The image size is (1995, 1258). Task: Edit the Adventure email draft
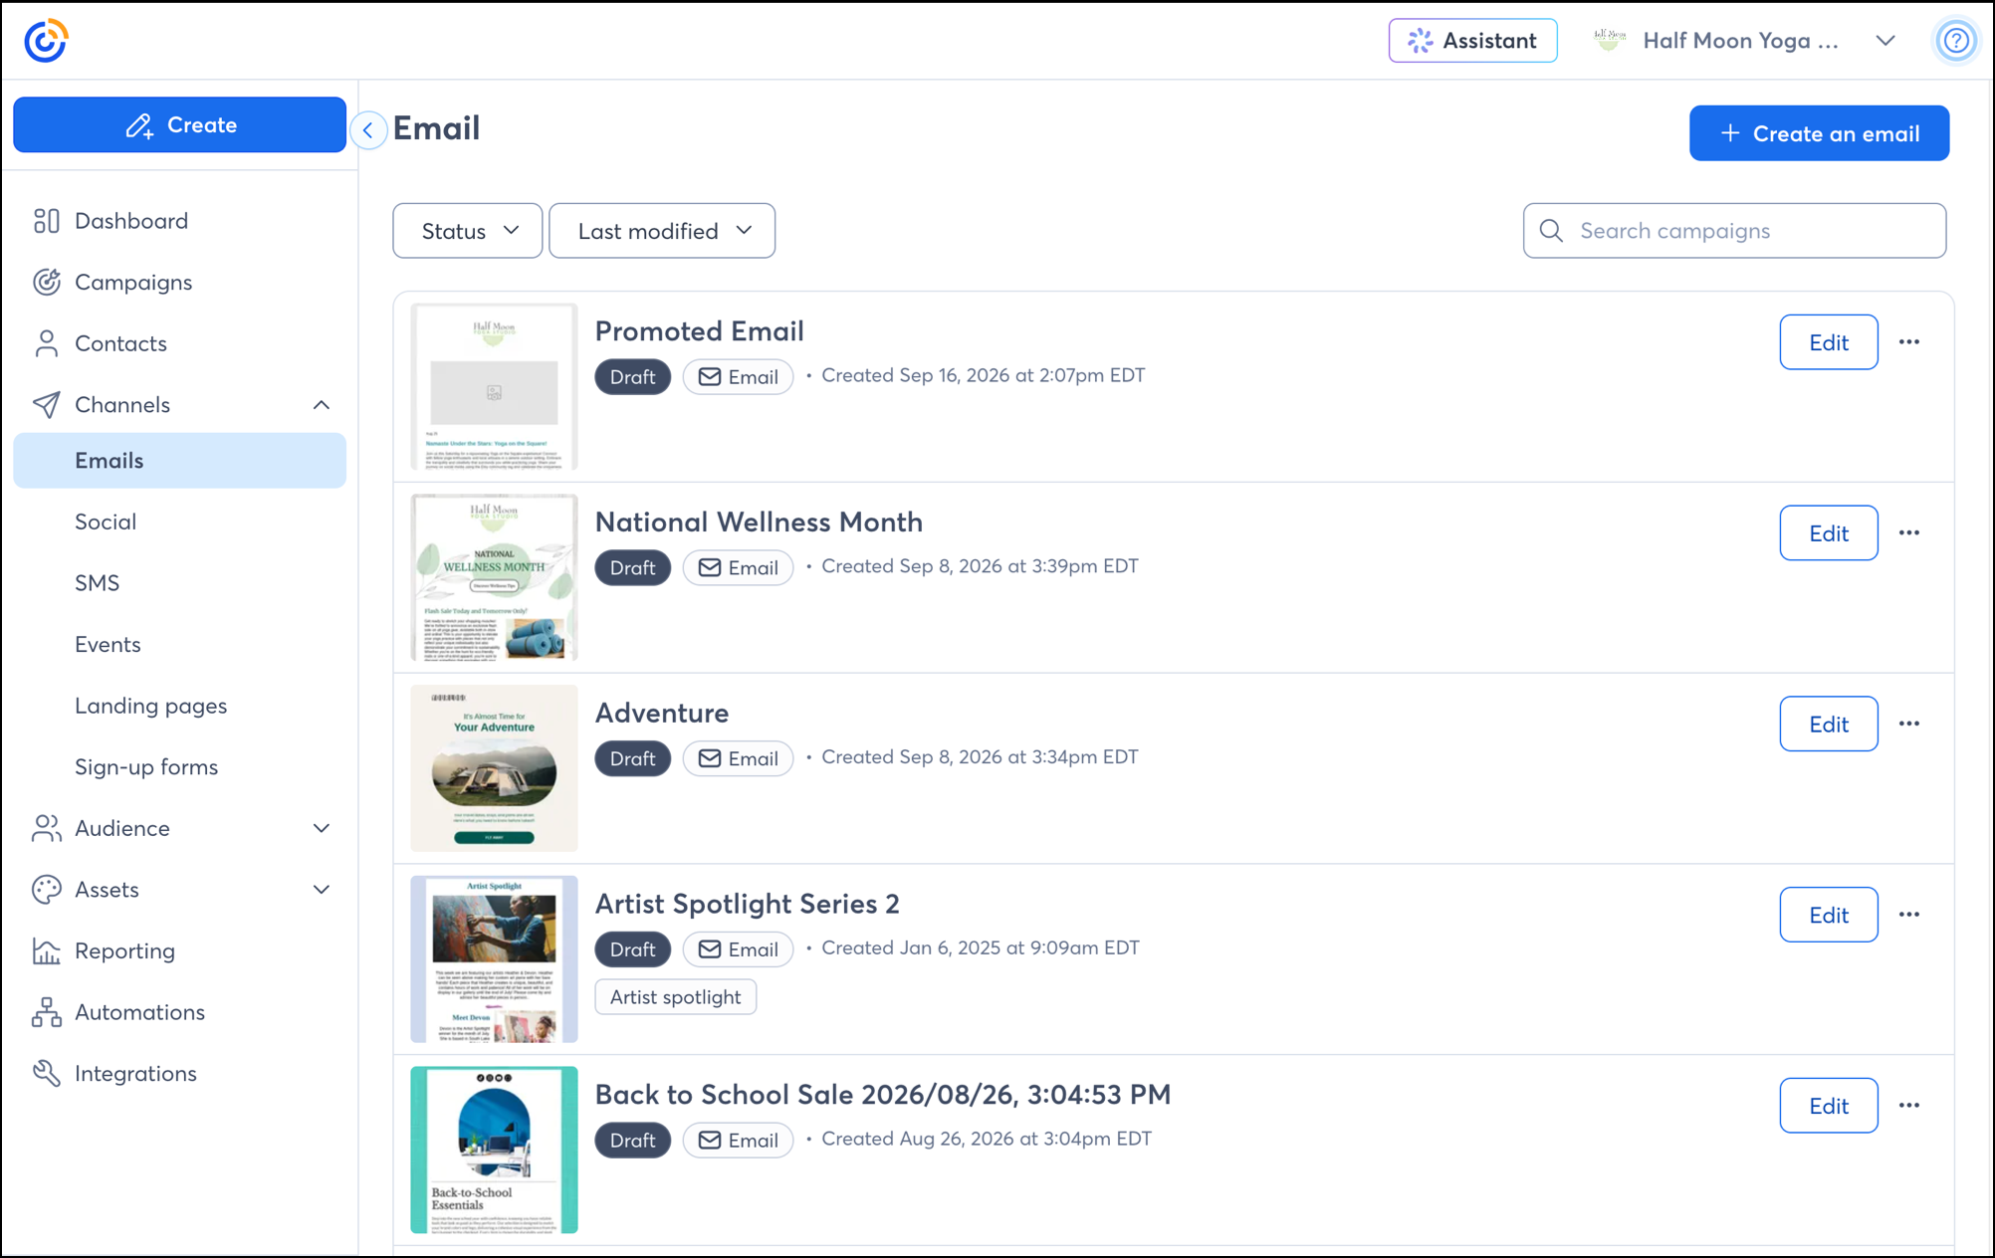1829,724
